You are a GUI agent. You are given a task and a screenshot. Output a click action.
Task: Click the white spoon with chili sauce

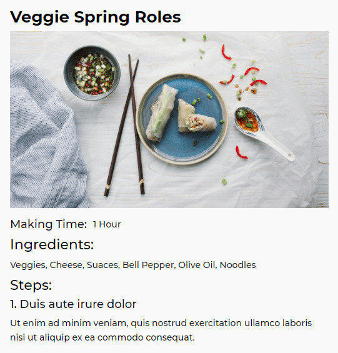click(264, 133)
